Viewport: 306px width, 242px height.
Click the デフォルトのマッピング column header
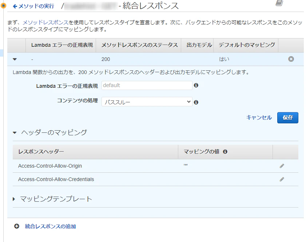point(247,45)
